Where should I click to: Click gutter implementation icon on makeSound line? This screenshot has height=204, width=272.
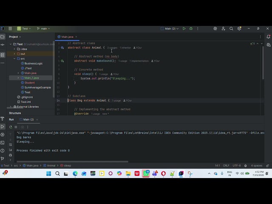point(62,61)
